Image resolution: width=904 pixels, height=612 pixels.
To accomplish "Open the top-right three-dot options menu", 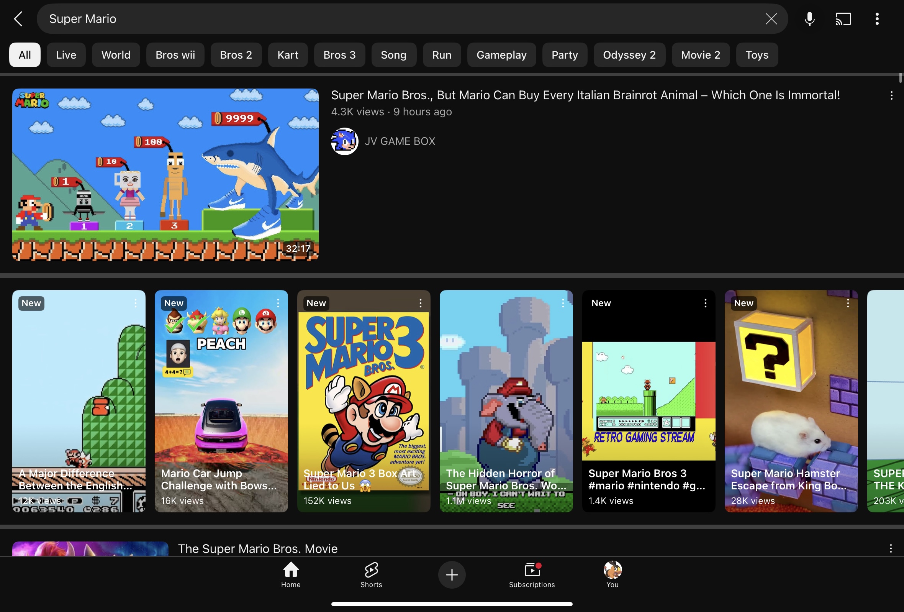I will pyautogui.click(x=877, y=19).
